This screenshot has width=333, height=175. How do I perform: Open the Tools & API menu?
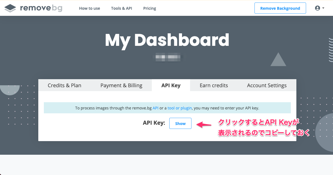(122, 8)
